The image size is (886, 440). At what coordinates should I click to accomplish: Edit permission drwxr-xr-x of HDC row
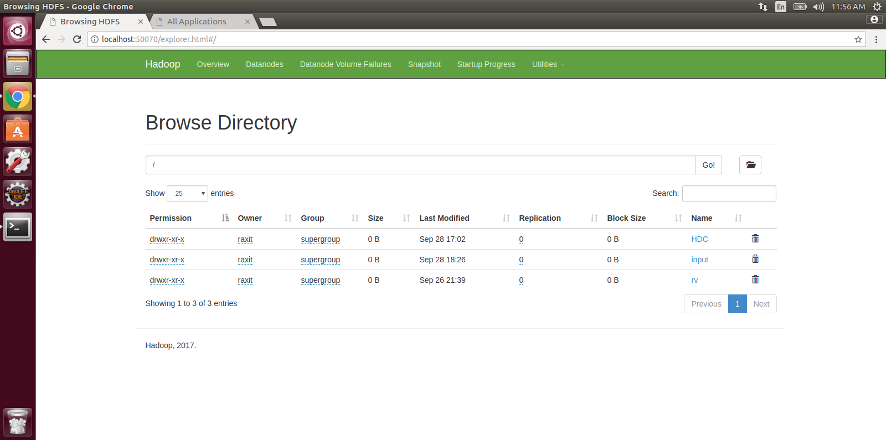[167, 239]
